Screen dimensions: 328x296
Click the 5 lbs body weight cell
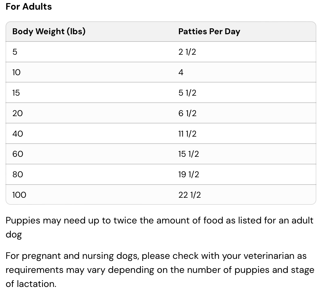click(15, 52)
